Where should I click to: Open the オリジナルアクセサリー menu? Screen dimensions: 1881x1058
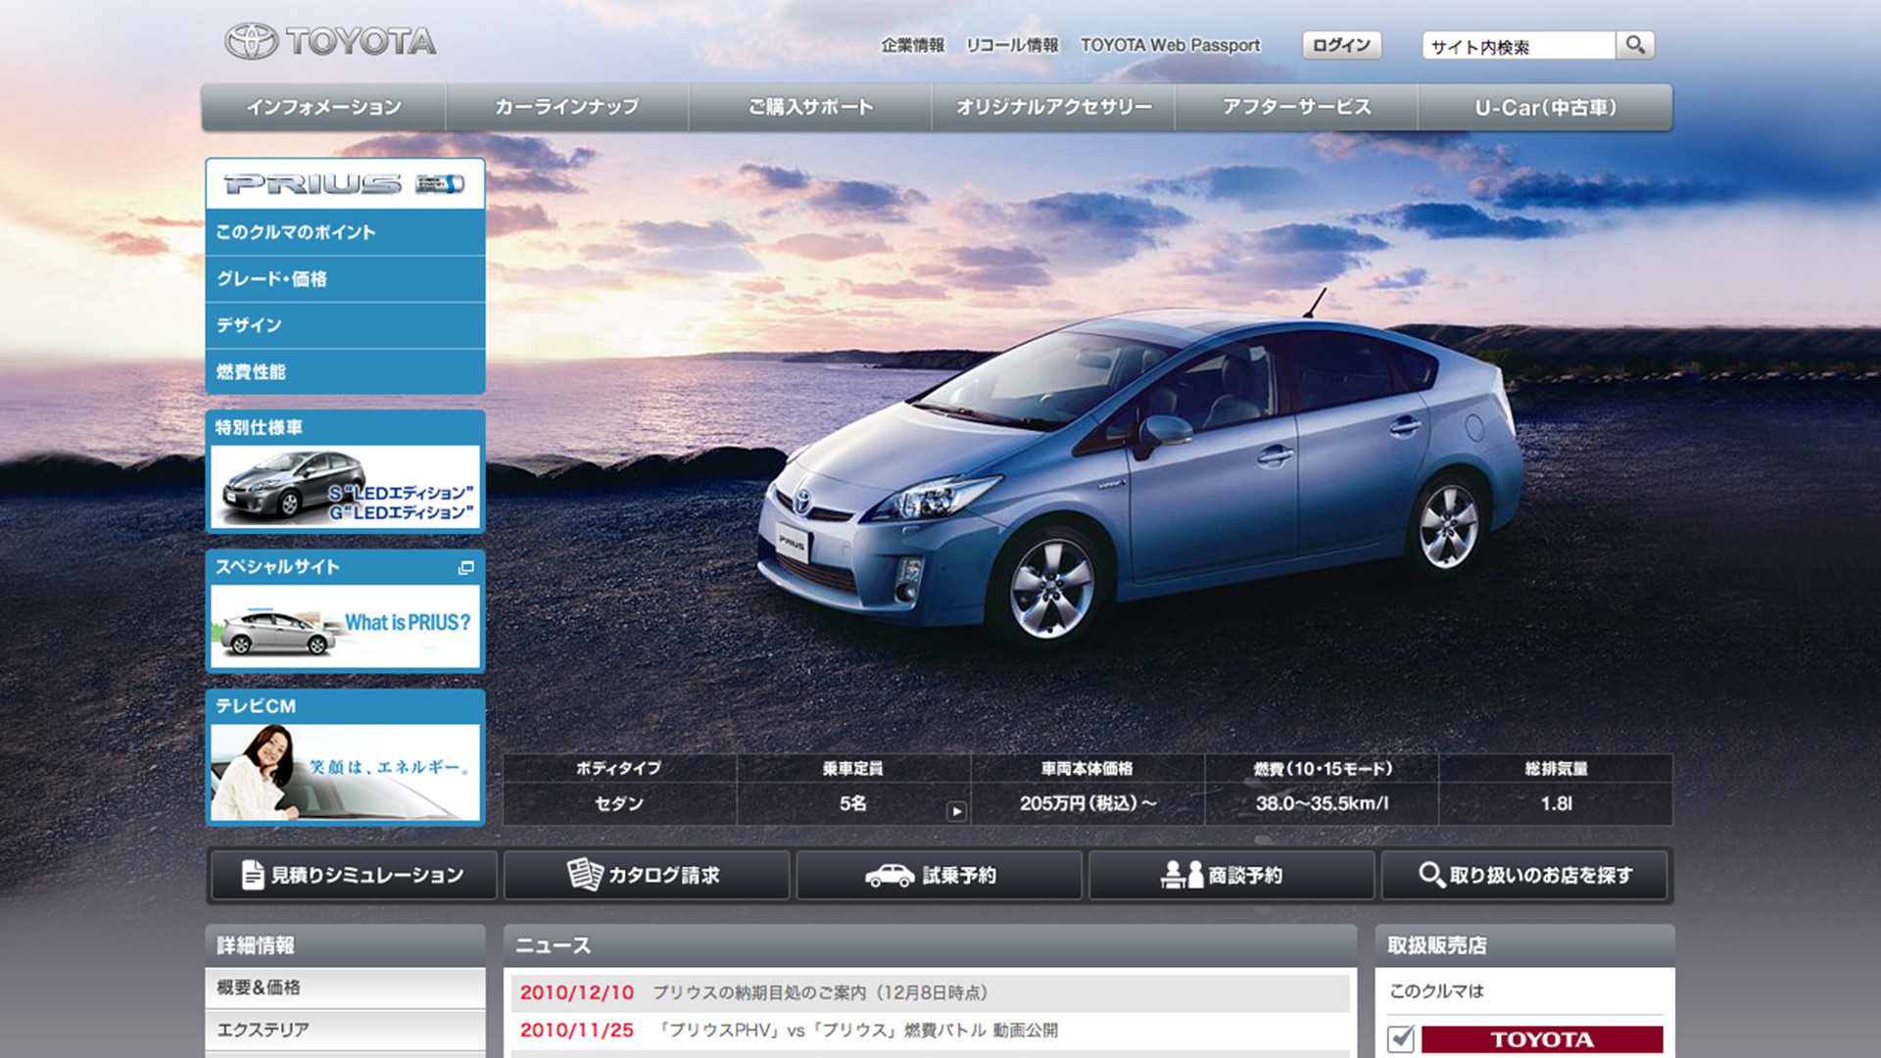(x=1053, y=108)
